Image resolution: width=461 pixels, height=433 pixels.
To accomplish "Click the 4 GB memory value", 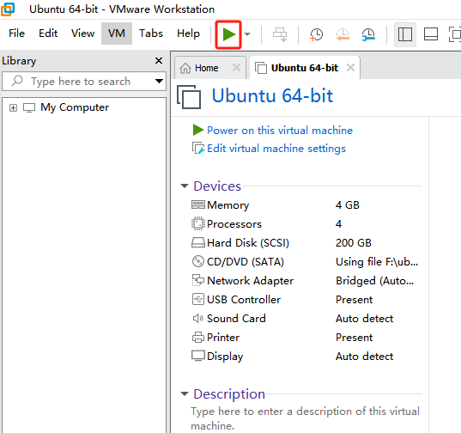I will tap(348, 205).
